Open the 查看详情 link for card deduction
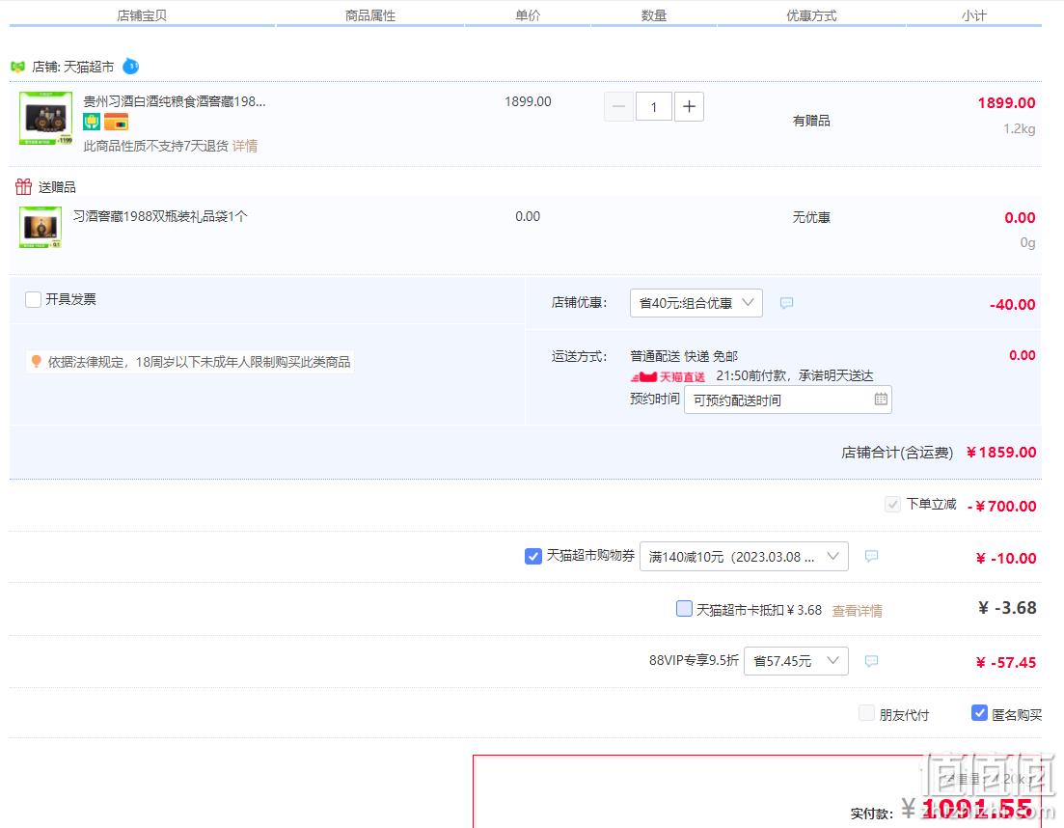This screenshot has height=828, width=1064. 857,611
